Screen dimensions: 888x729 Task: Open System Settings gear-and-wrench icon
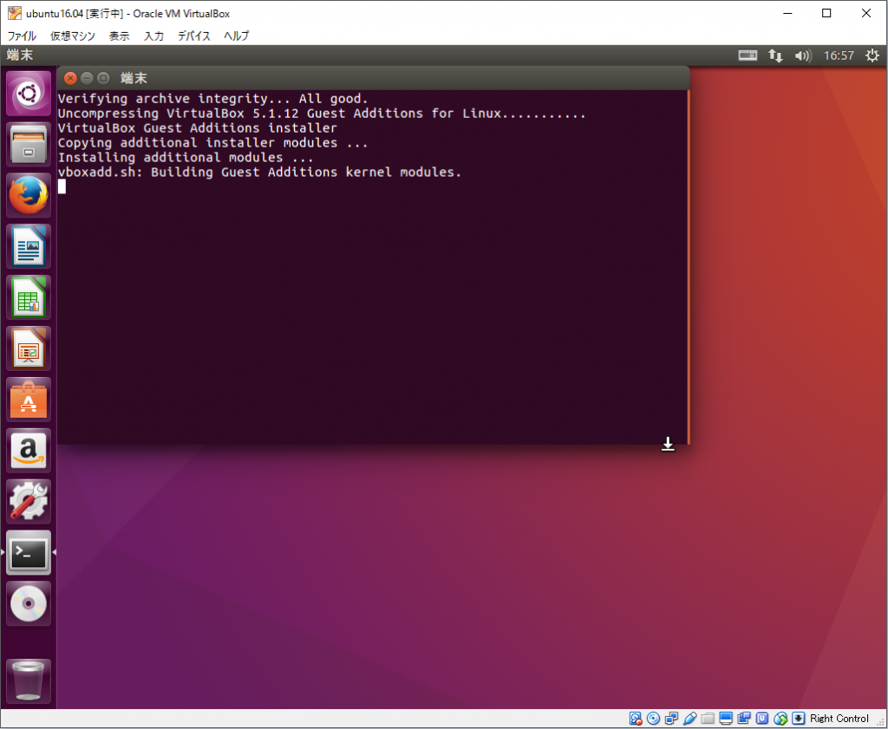coord(29,502)
